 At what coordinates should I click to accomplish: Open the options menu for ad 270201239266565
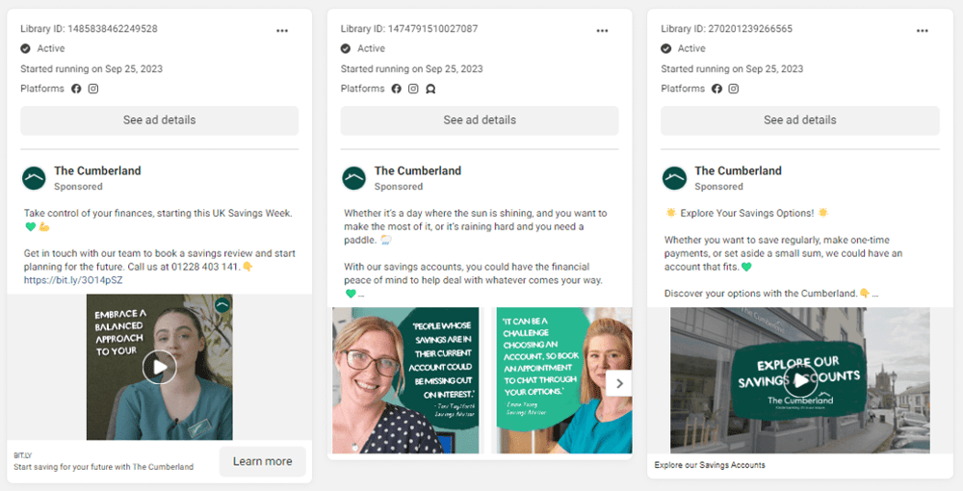click(923, 31)
